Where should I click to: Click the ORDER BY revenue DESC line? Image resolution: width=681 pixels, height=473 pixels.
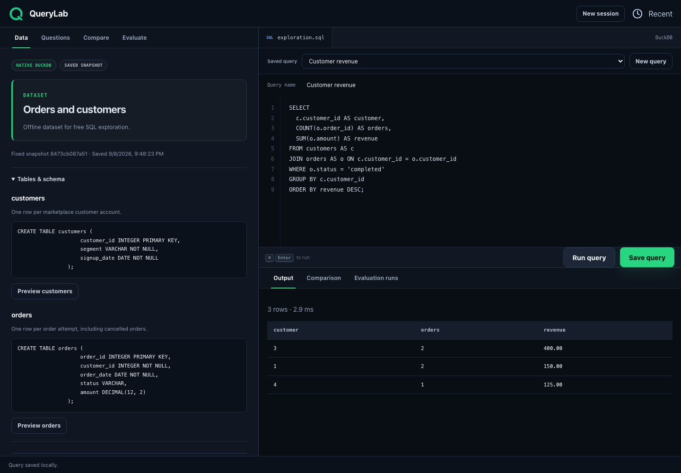point(326,190)
